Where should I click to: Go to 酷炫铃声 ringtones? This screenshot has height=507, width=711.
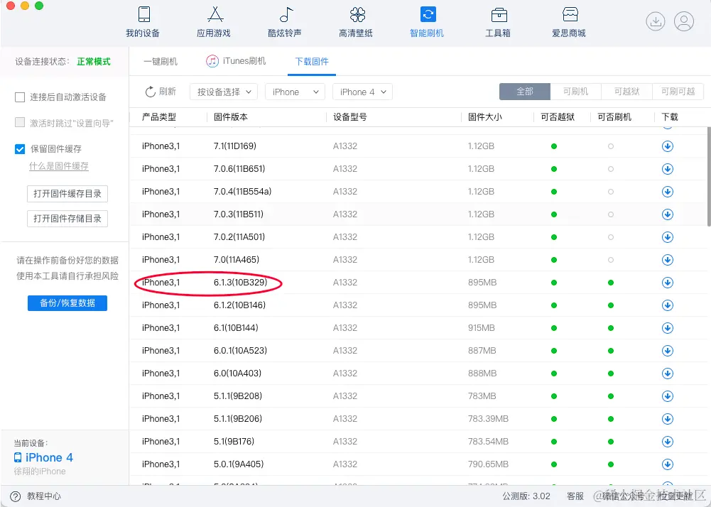pos(285,22)
